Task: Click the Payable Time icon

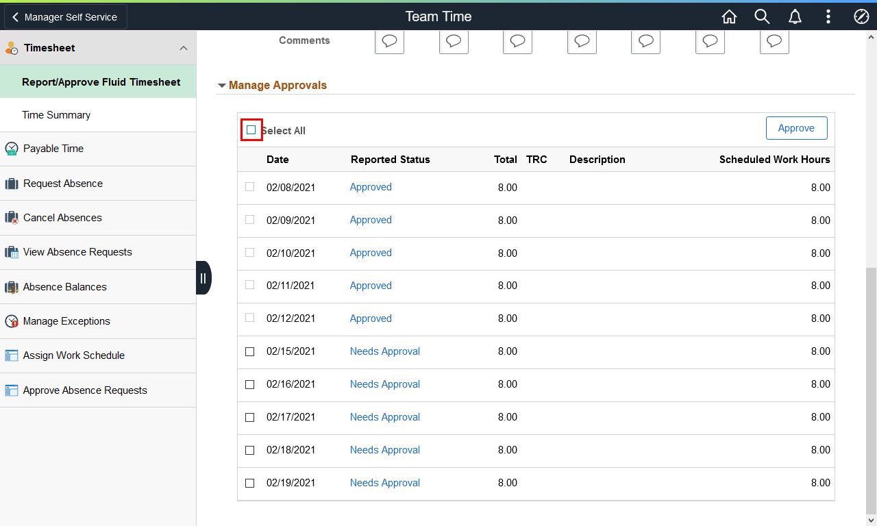Action: click(12, 149)
